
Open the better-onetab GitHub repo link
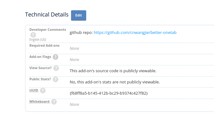click(135, 33)
